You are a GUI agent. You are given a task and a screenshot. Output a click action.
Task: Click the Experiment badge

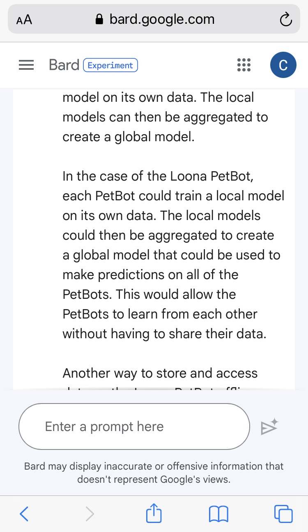[110, 65]
